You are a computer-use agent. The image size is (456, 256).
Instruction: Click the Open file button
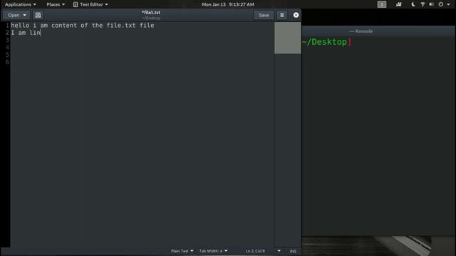point(16,15)
